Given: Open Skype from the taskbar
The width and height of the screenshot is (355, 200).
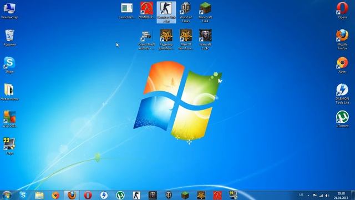Looking at the screenshot, I should [x=23, y=195].
